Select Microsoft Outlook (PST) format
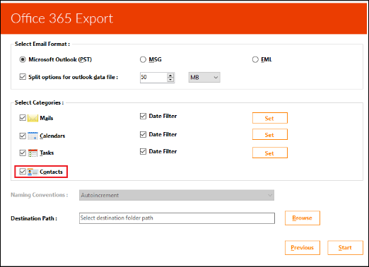369x267 pixels. (x=23, y=59)
